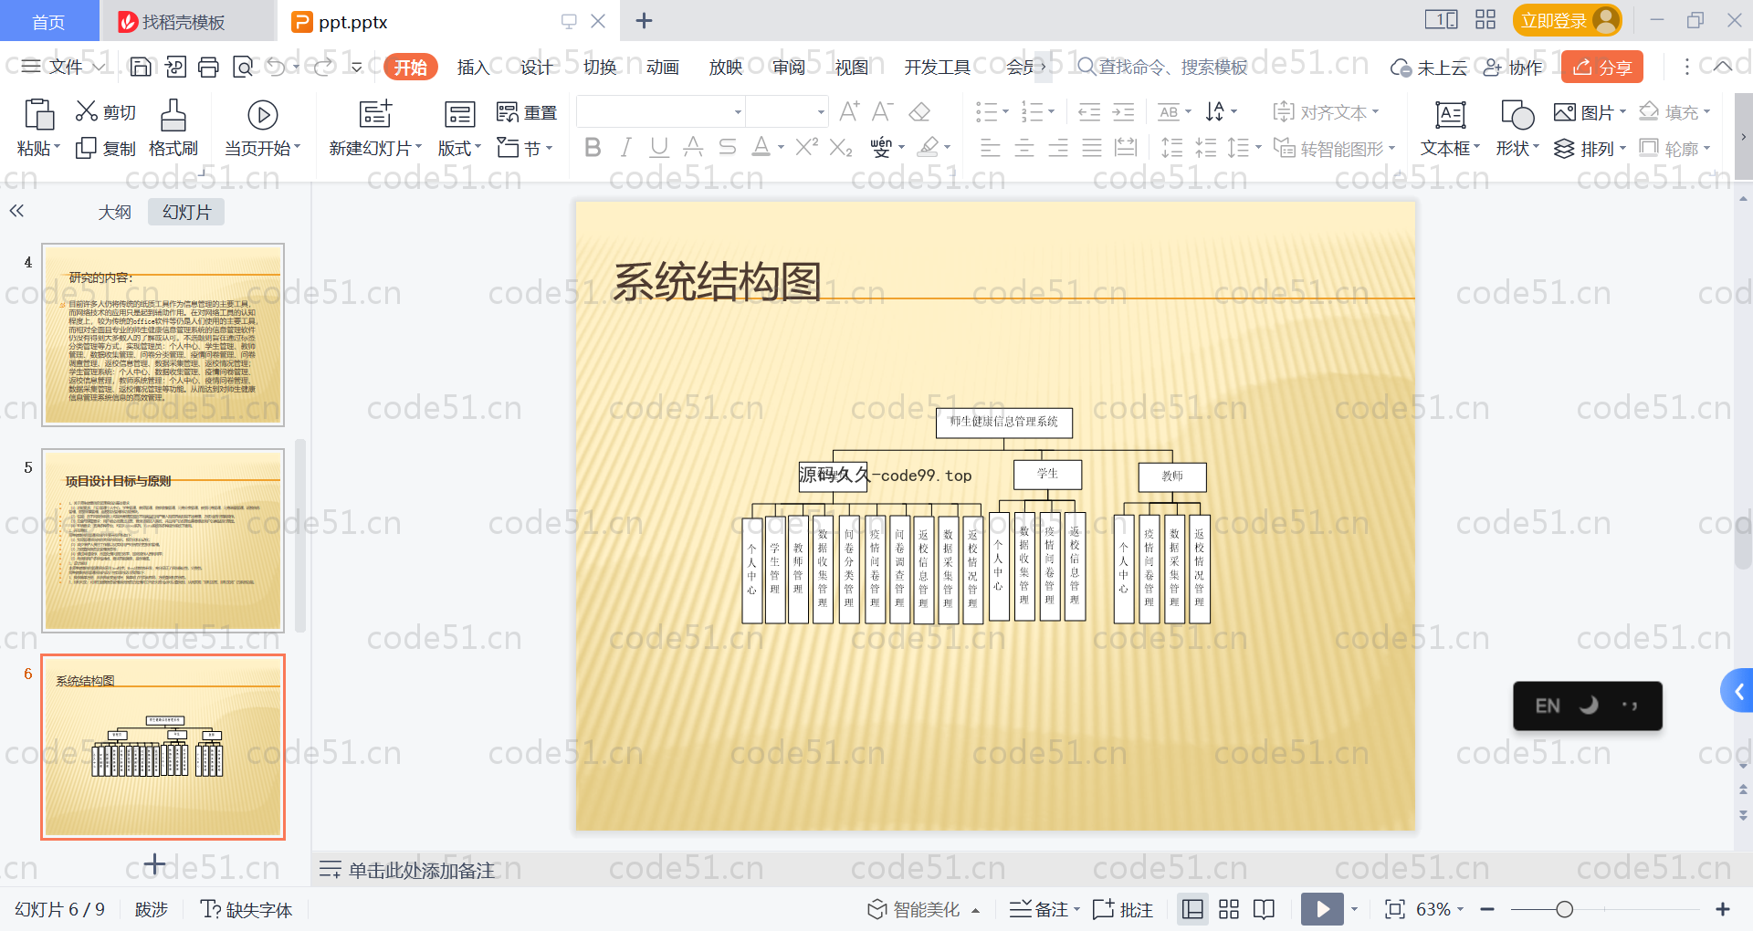Toggle Bold formatting
Screen dimensions: 1753x931
tap(593, 147)
